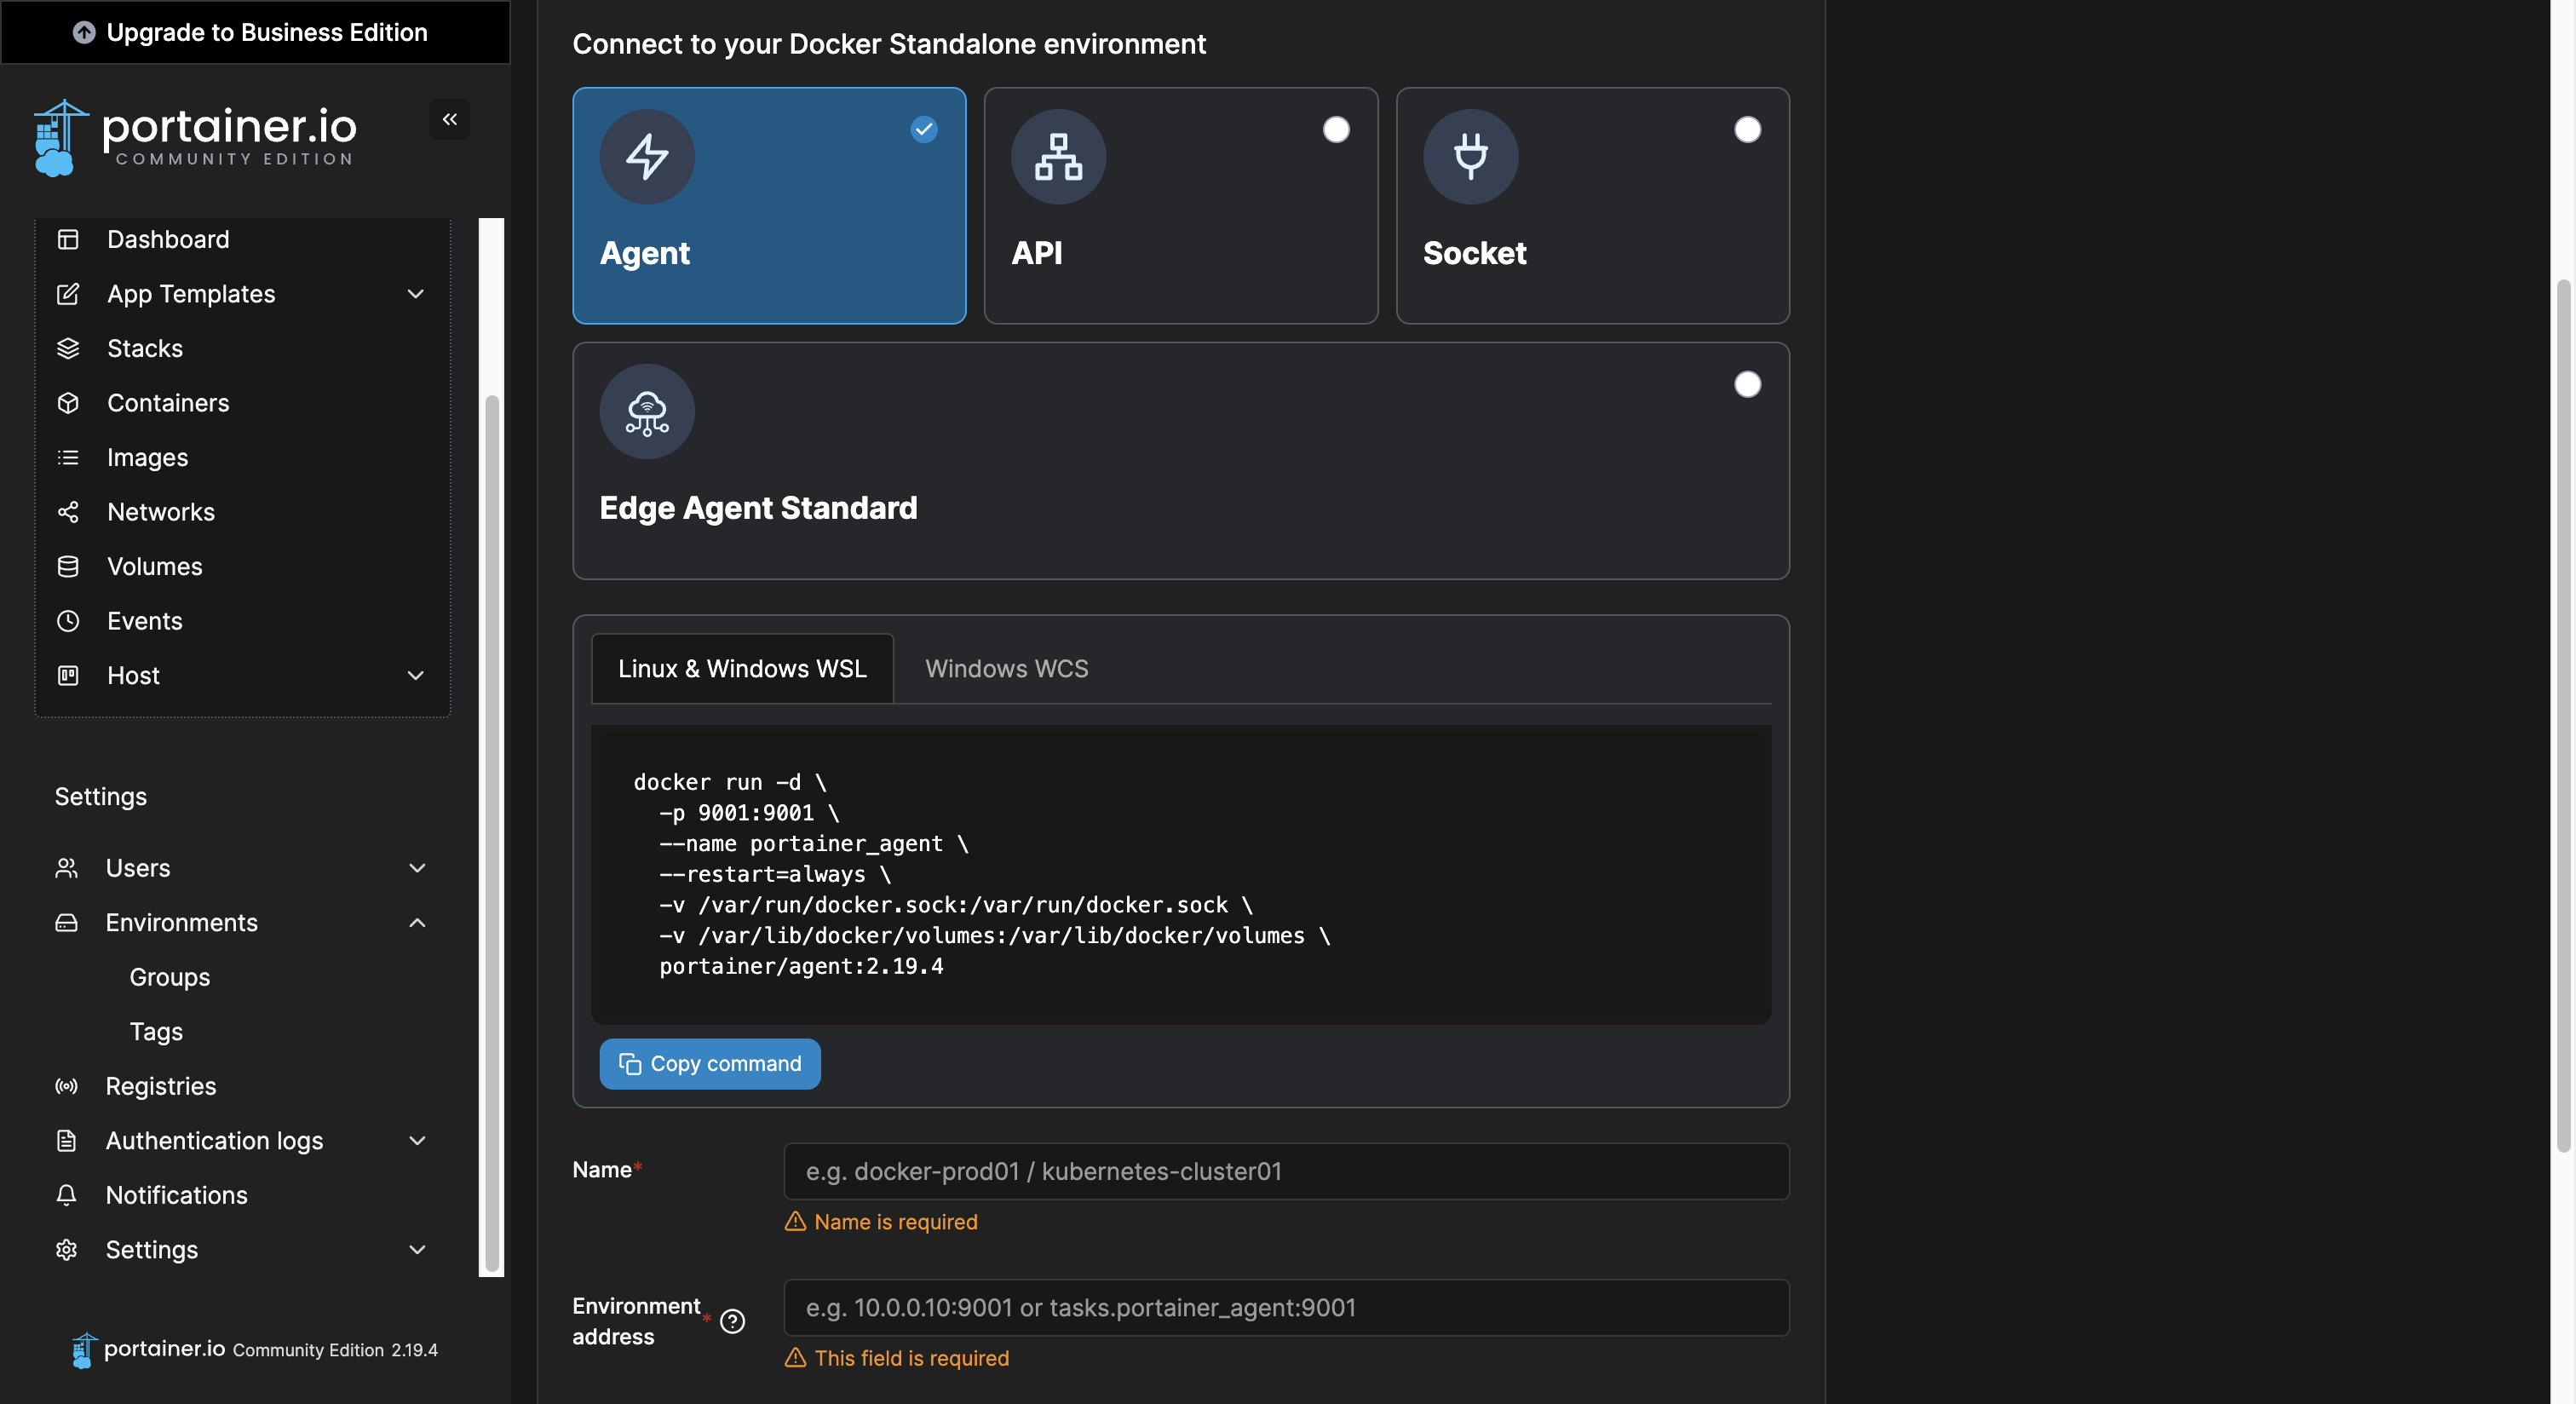Click the Environments drive icon
Screen dimensions: 2576x1404
tap(66, 923)
